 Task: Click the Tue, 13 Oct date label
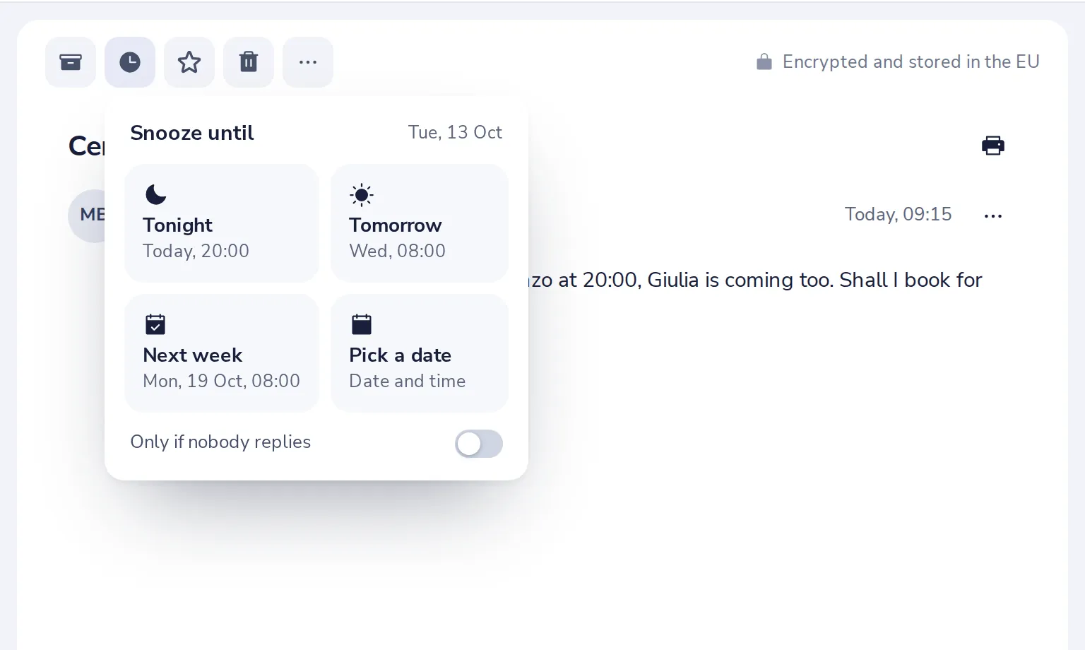click(x=455, y=132)
